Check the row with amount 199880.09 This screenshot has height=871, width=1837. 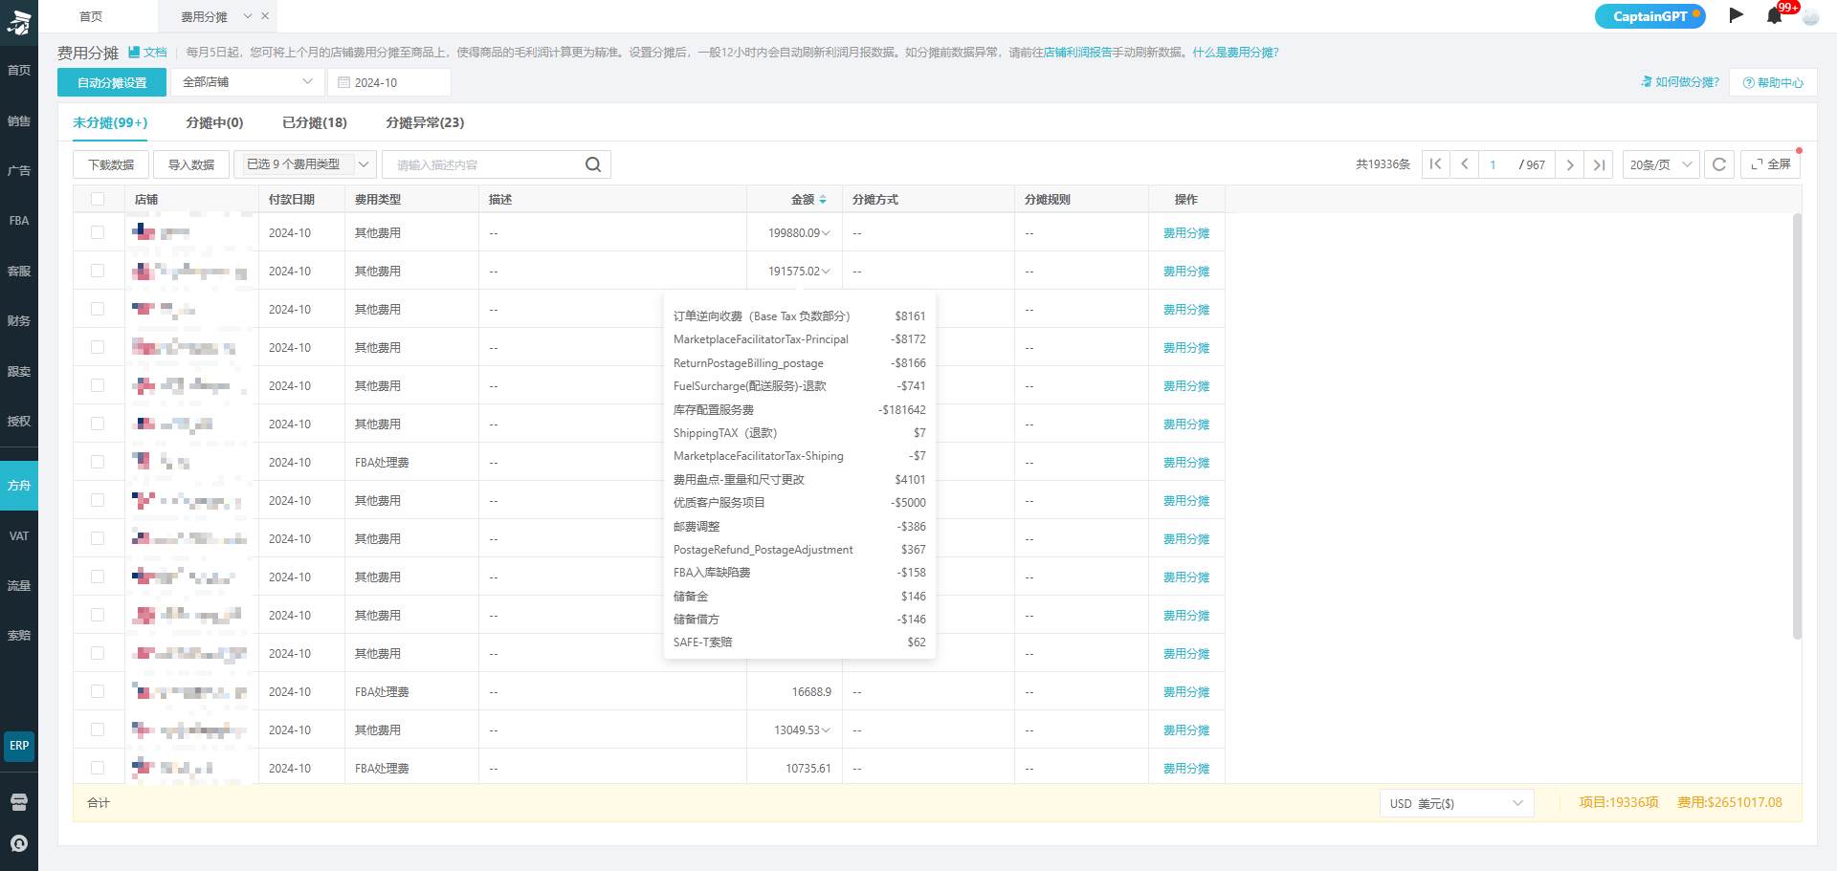coord(98,232)
